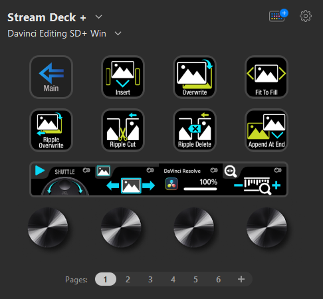Switch to page 4
323x299 pixels.
pyautogui.click(x=173, y=279)
